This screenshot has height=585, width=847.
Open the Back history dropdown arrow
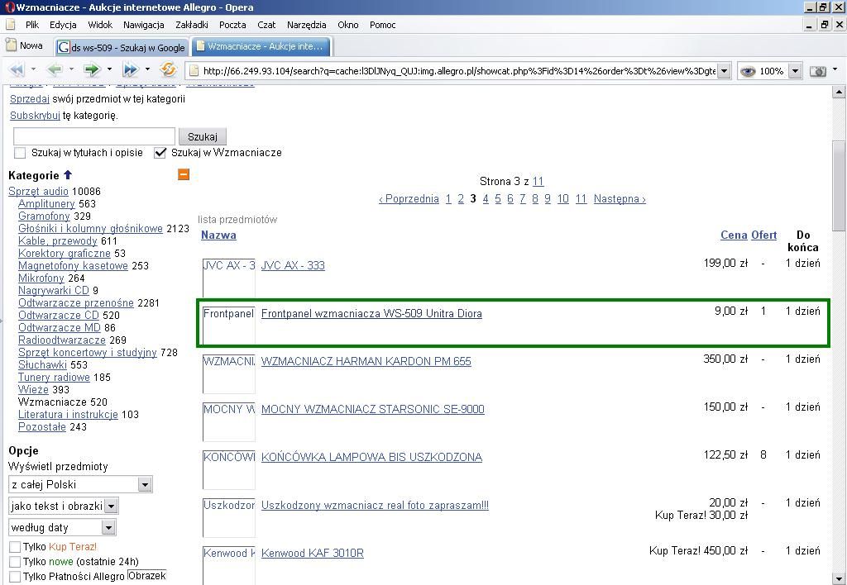(71, 69)
